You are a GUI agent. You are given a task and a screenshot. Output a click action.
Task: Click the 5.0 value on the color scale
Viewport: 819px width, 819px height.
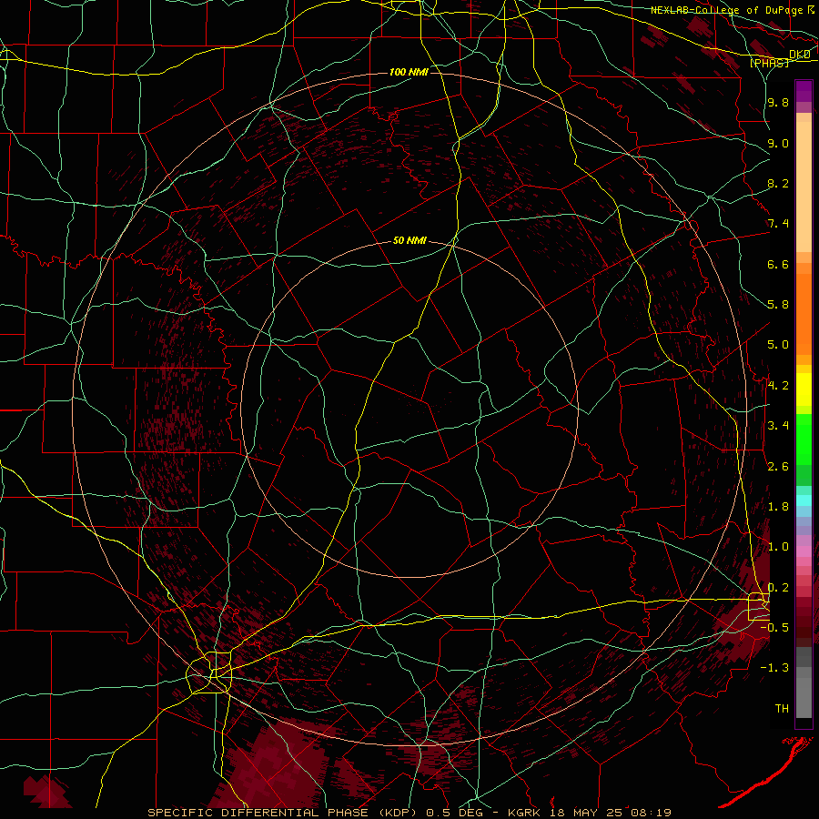pyautogui.click(x=778, y=345)
